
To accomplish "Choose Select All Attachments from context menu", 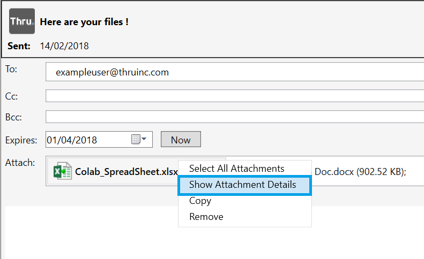I will pyautogui.click(x=236, y=169).
